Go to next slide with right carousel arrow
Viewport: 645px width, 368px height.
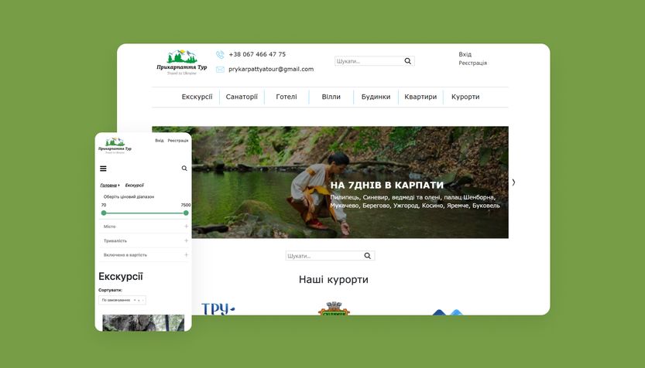coord(513,182)
